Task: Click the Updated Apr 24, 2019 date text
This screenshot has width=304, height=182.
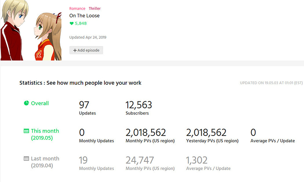Action: click(x=88, y=37)
